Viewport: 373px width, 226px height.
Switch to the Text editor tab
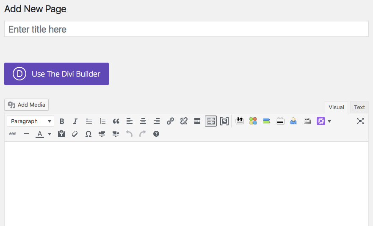(359, 107)
